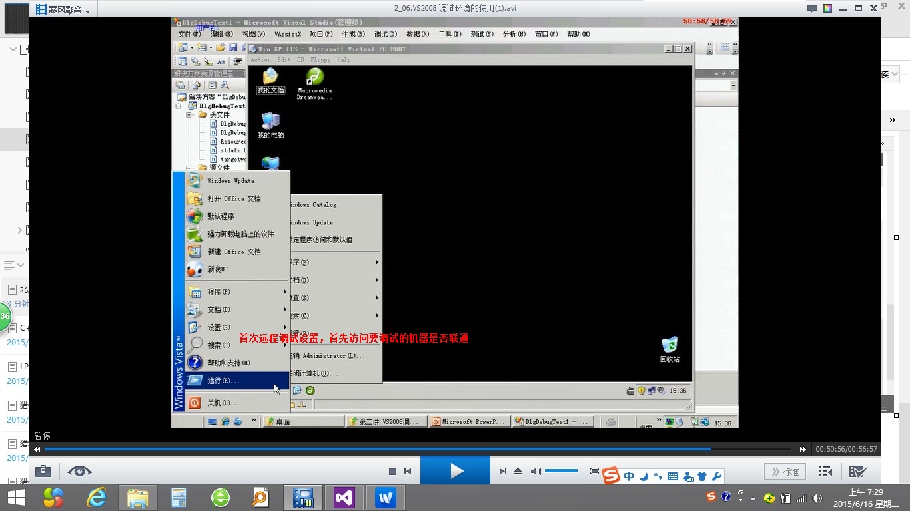Switch to Visual Studio on the taskbar
Screen dimensions: 910x511
[x=344, y=498]
